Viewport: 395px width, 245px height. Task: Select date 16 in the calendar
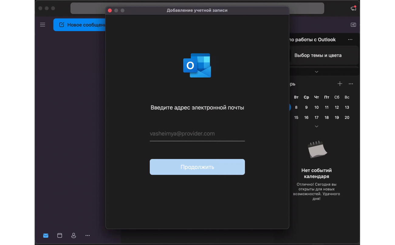coord(306,117)
